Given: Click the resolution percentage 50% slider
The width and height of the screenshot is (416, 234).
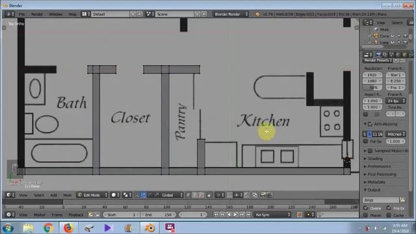Looking at the screenshot, I should (x=372, y=88).
